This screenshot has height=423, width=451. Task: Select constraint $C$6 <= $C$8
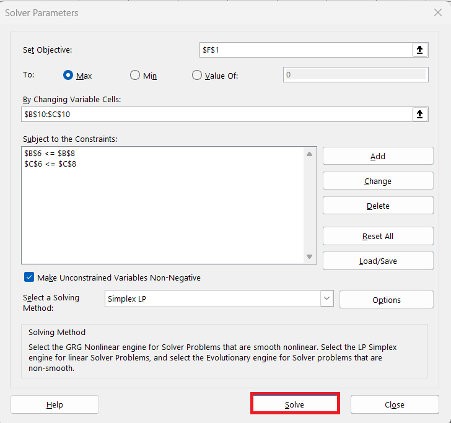(50, 164)
